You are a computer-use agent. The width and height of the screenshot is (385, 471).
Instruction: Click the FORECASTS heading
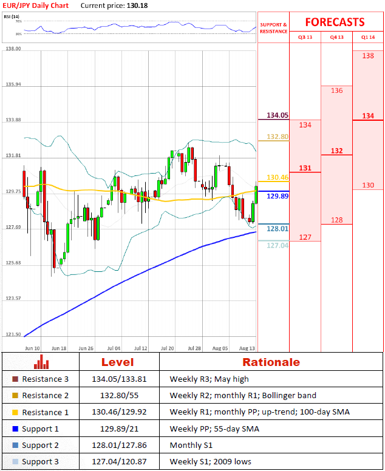(x=335, y=22)
